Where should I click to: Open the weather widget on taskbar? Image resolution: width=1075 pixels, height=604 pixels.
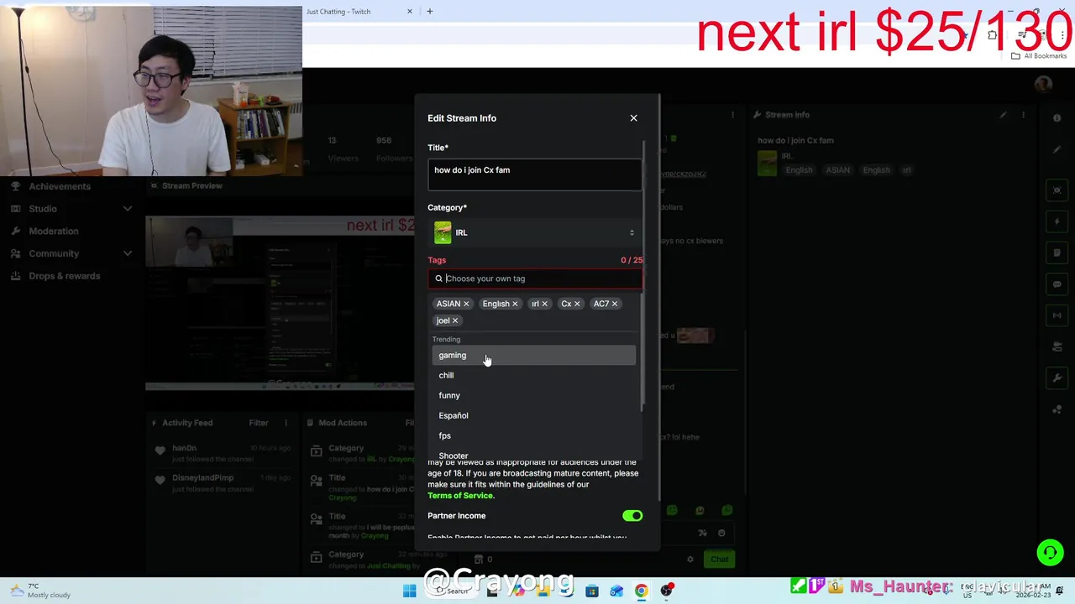pyautogui.click(x=40, y=591)
